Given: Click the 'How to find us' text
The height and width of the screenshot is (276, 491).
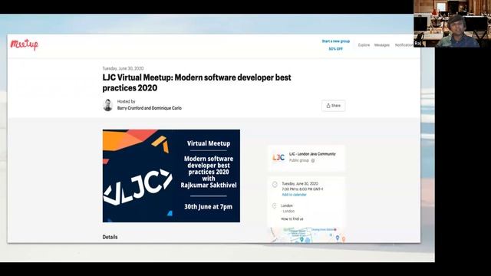Looking at the screenshot, I should [292, 219].
